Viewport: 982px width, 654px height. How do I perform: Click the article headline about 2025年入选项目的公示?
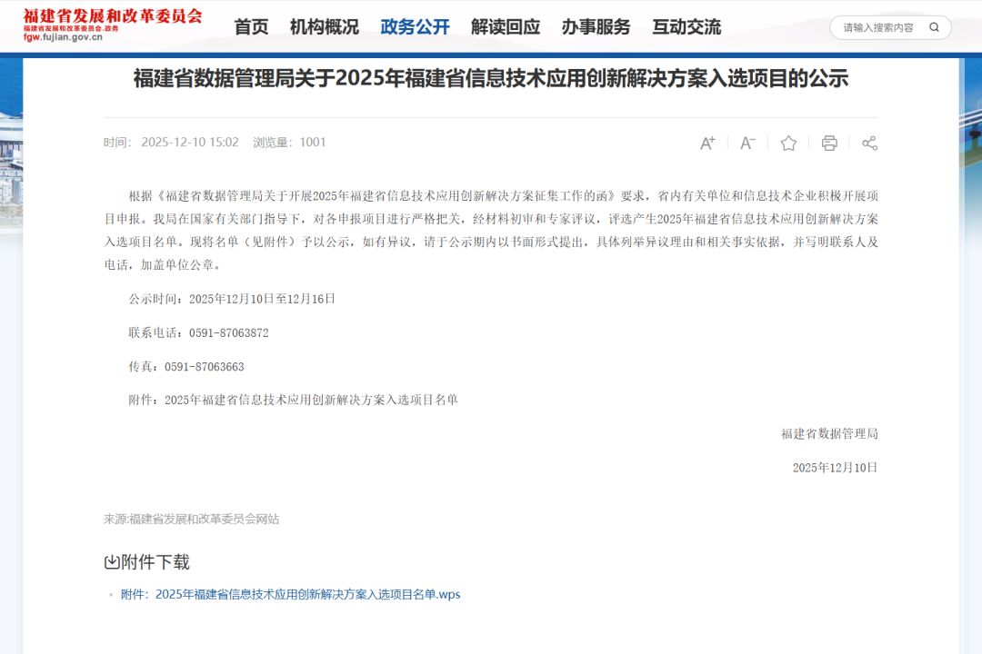point(491,79)
